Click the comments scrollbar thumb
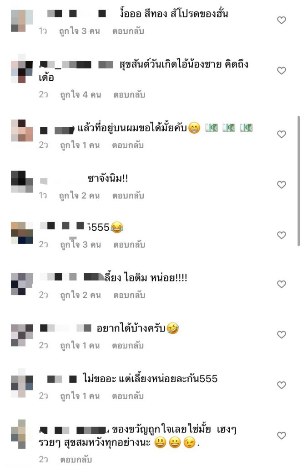 pos(298,181)
